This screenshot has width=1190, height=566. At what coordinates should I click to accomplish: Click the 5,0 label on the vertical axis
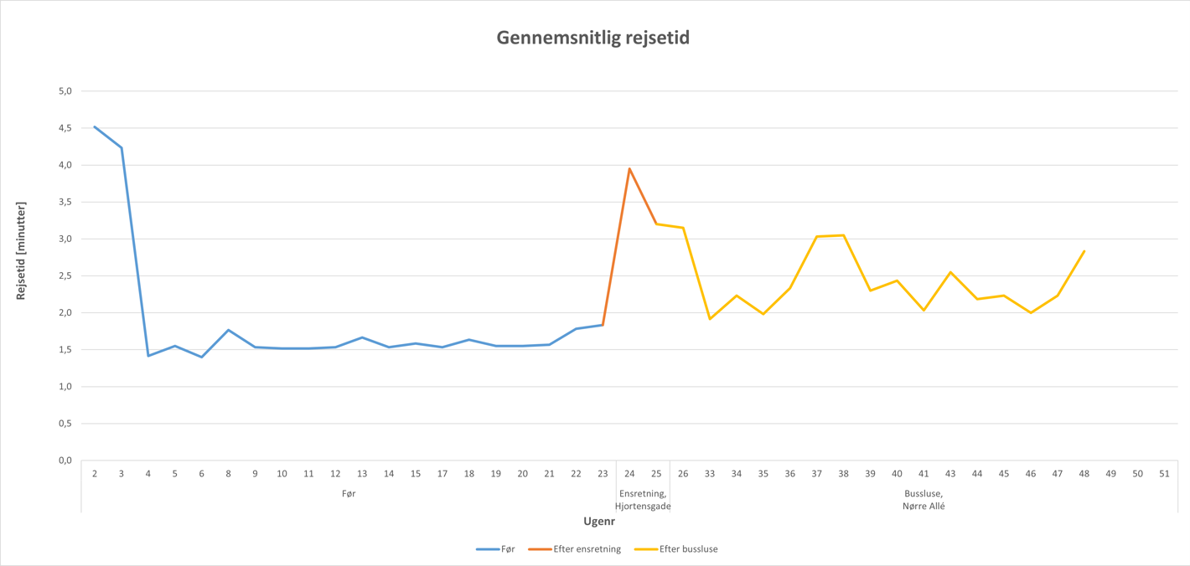click(64, 91)
